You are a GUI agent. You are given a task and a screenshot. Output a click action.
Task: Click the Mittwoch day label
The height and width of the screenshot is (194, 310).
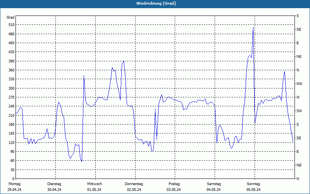[95, 184]
